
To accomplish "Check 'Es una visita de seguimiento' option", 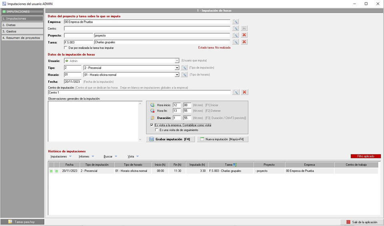I will (157, 130).
